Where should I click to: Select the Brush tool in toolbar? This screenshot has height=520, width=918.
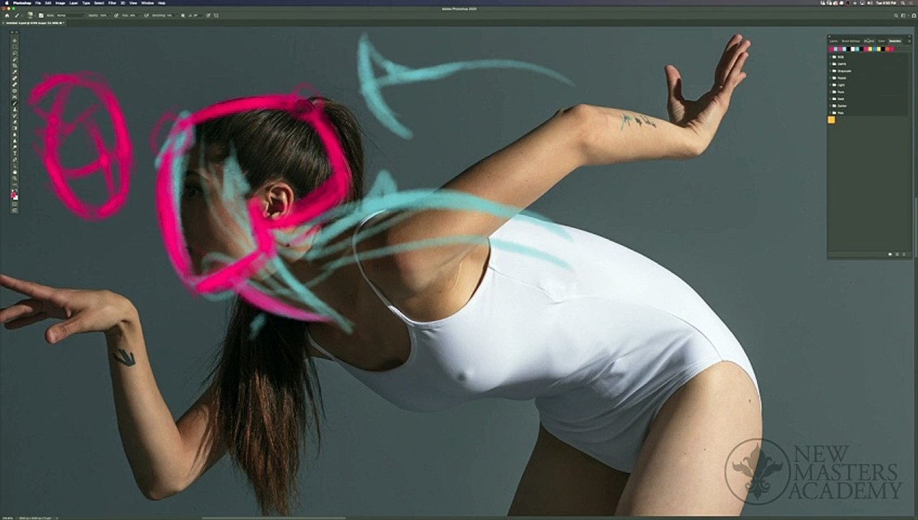tap(14, 103)
